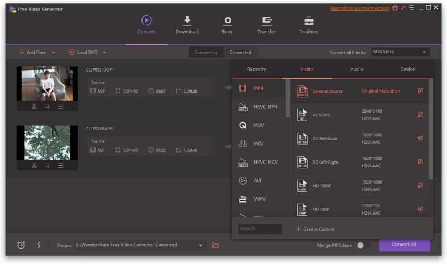Select the CLIP0021.ASF video thumbnail

(47, 84)
